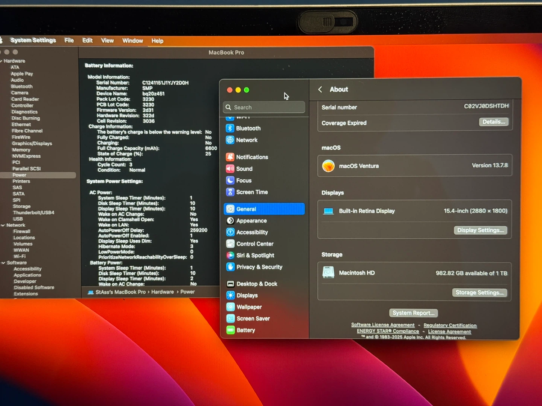
Task: Click the Details... button for coverage
Action: click(x=494, y=122)
